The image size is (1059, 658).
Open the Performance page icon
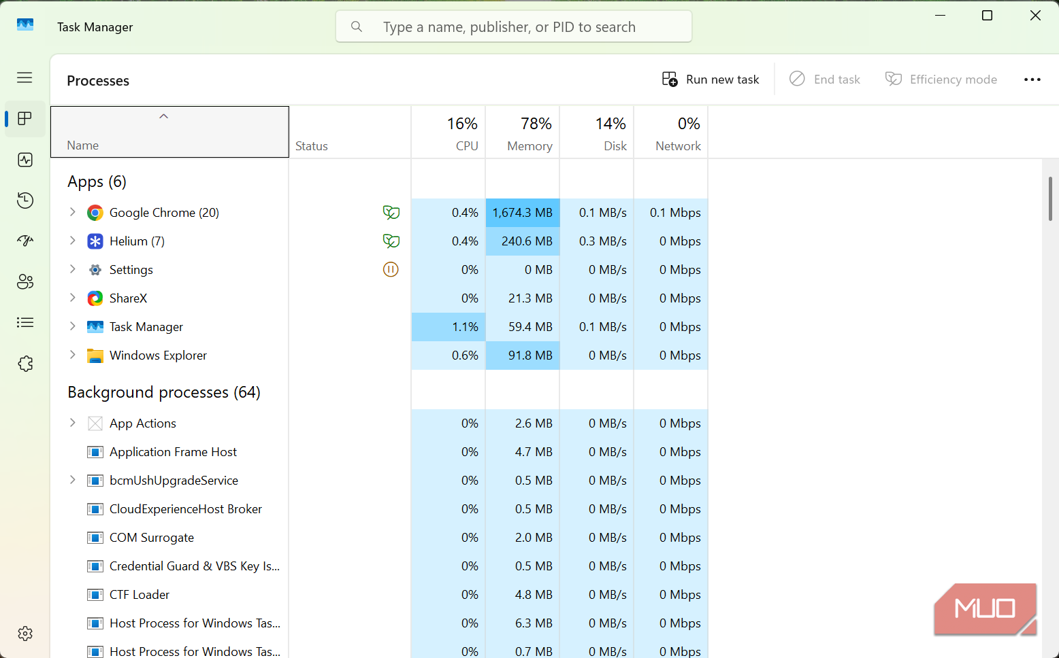[x=25, y=160]
